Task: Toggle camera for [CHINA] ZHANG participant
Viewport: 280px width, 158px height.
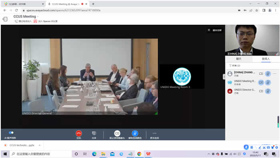Action: pyautogui.click(x=261, y=74)
